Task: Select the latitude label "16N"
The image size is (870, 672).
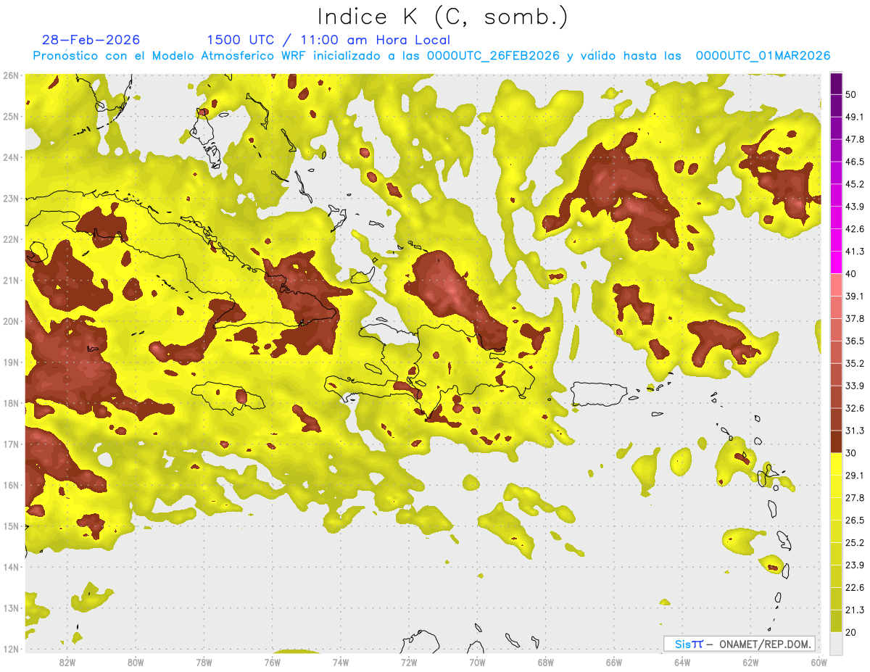Action: [x=10, y=485]
